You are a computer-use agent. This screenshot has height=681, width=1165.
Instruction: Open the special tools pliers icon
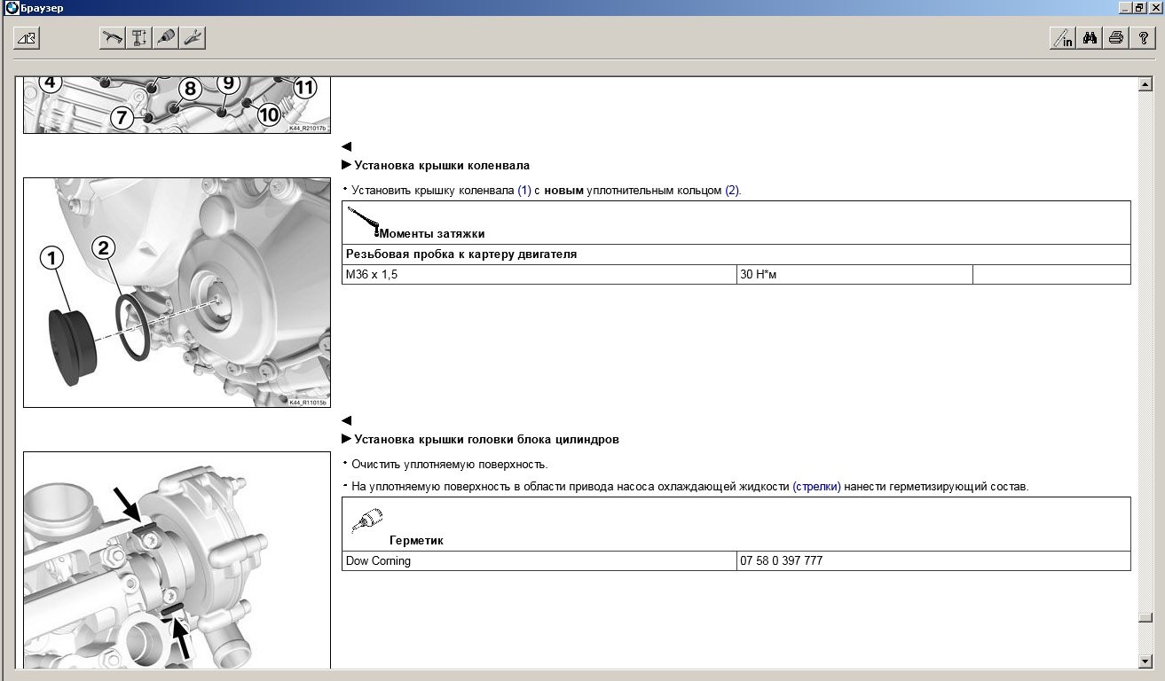click(x=193, y=38)
